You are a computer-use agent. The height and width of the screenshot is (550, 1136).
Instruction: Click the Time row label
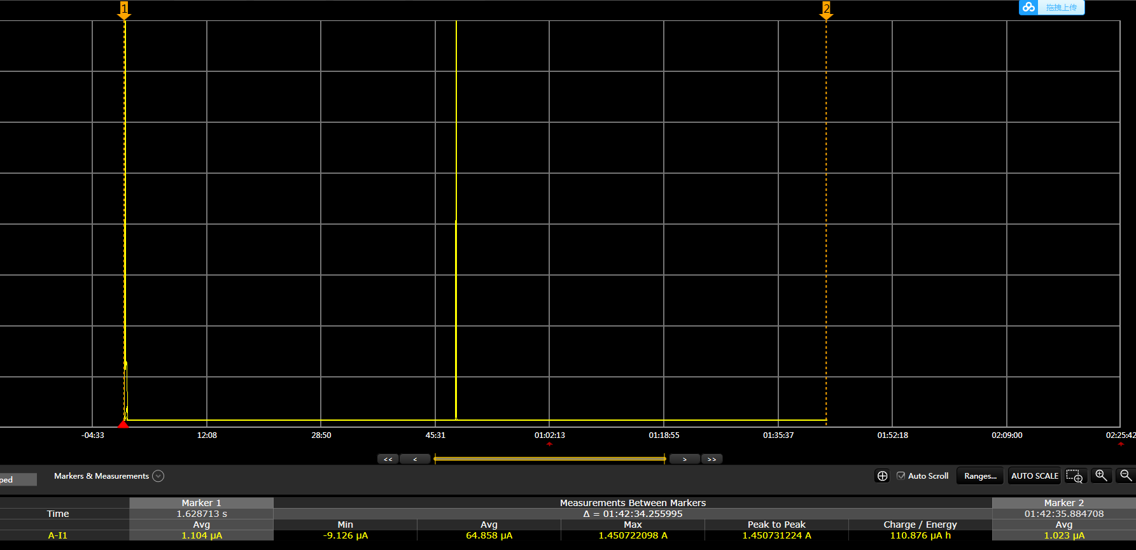coord(58,514)
